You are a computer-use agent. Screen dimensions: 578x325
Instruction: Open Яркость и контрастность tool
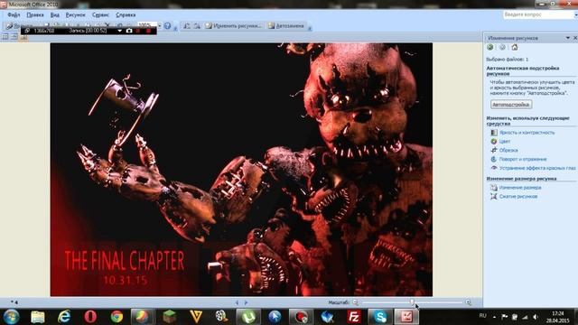pyautogui.click(x=527, y=133)
